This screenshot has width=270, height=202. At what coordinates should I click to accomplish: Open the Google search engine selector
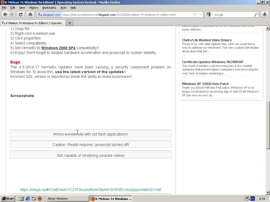point(209,15)
